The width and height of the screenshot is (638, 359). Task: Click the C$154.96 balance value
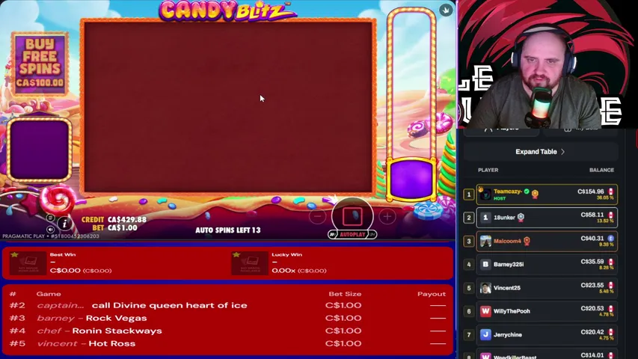(x=591, y=191)
